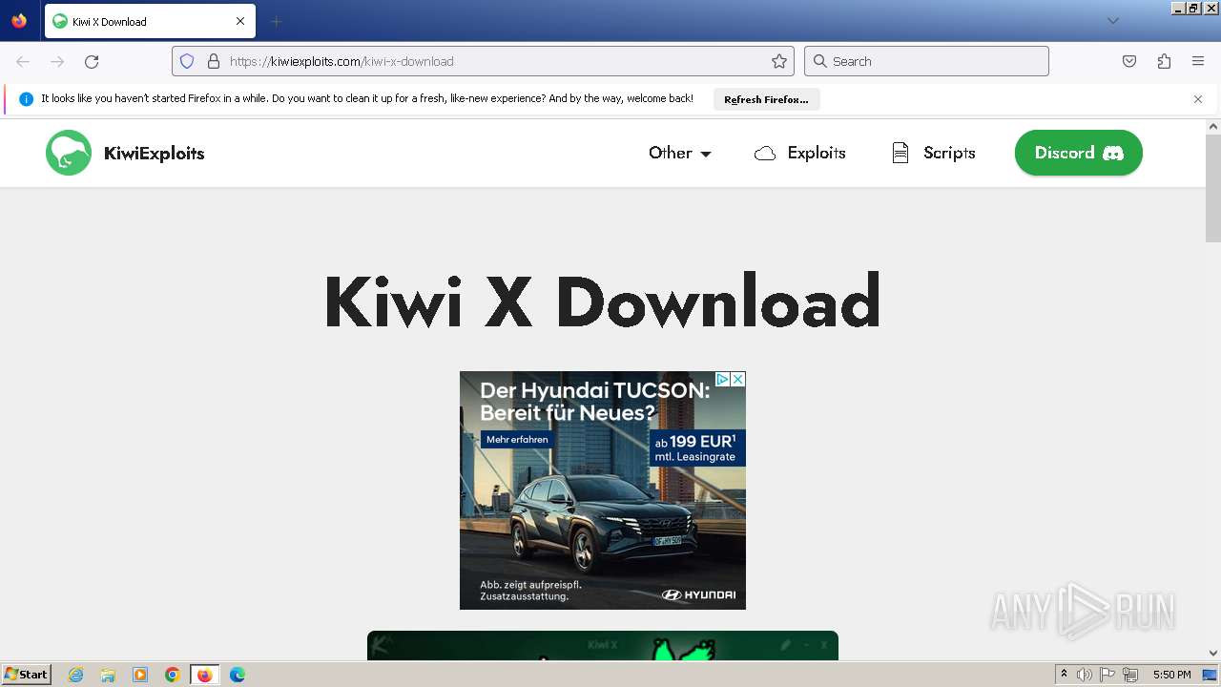Dismiss the refresh Firefox notification bar
Image resolution: width=1221 pixels, height=687 pixels.
[1198, 99]
